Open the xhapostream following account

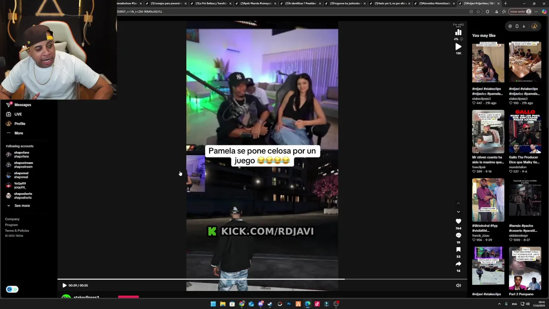pyautogui.click(x=20, y=165)
